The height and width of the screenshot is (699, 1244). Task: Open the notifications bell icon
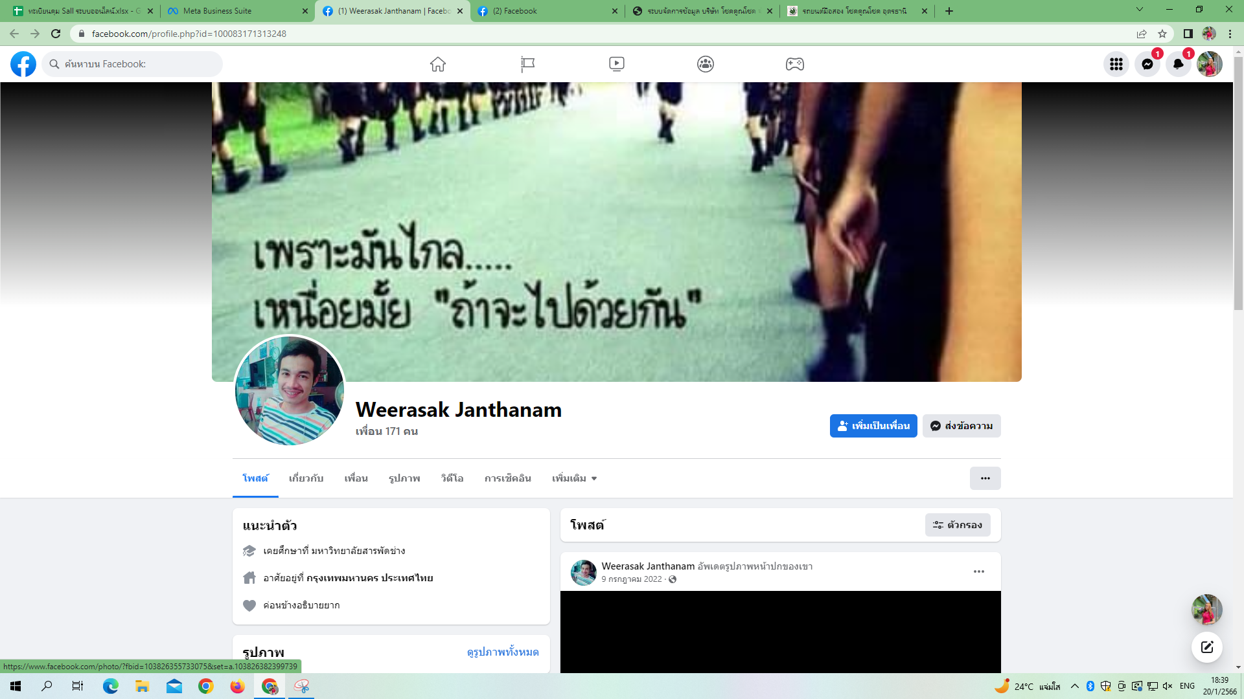pyautogui.click(x=1178, y=64)
